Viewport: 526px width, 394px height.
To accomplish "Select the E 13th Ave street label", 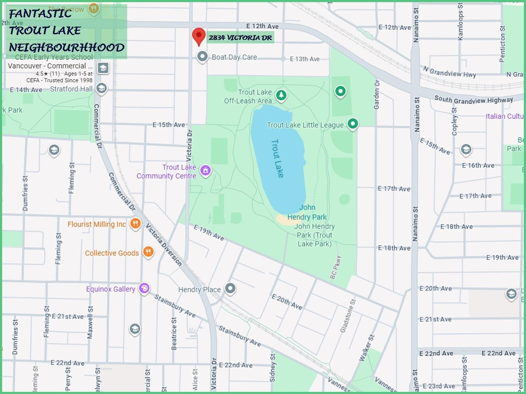I will click(x=305, y=59).
